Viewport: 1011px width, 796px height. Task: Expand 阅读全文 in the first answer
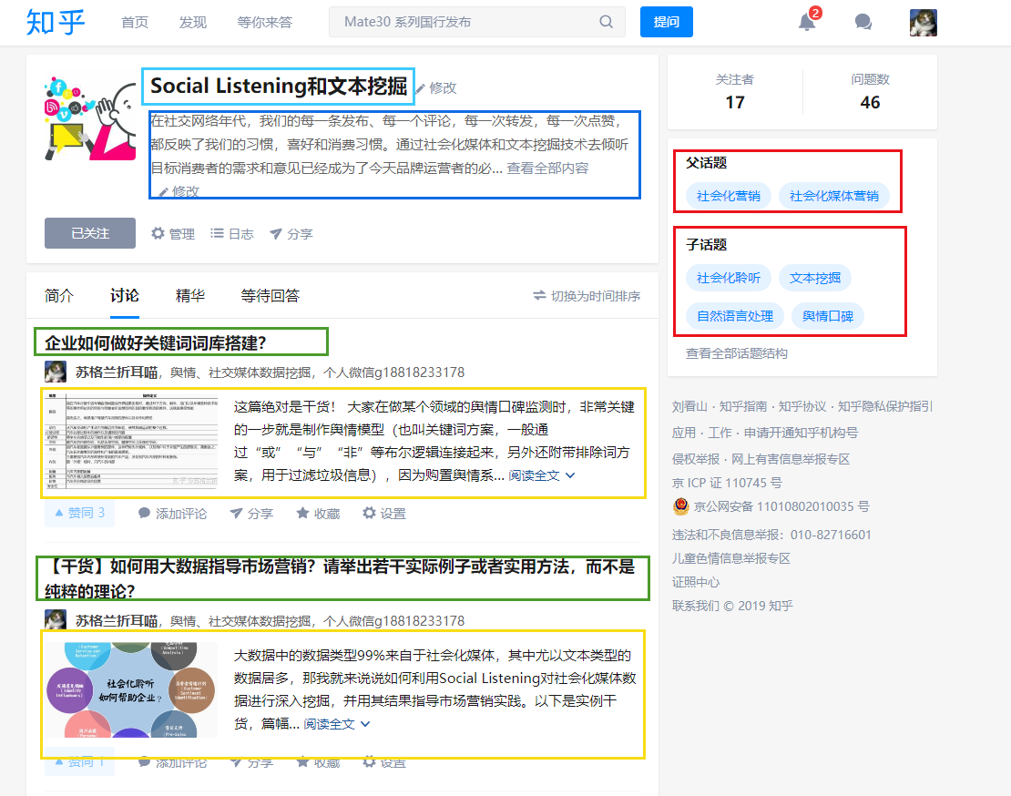pos(542,475)
